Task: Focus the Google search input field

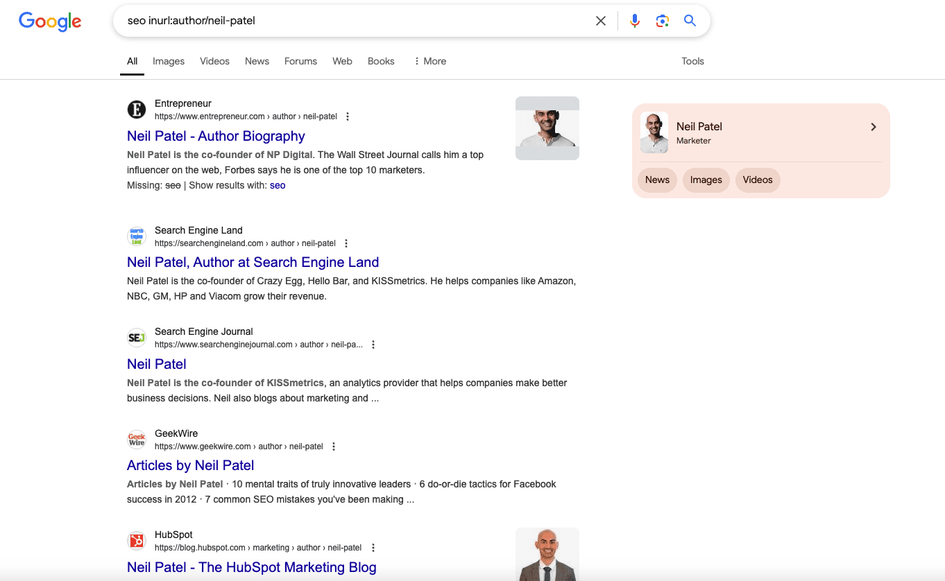Action: click(x=347, y=21)
